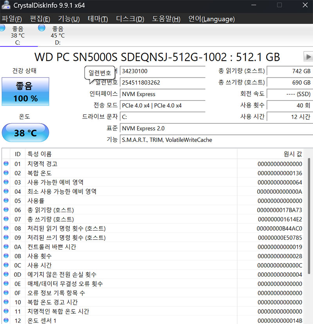Click the status orb for row 12 온도 센서 1
Viewport: 313px width, 324px height.
pos(6,320)
